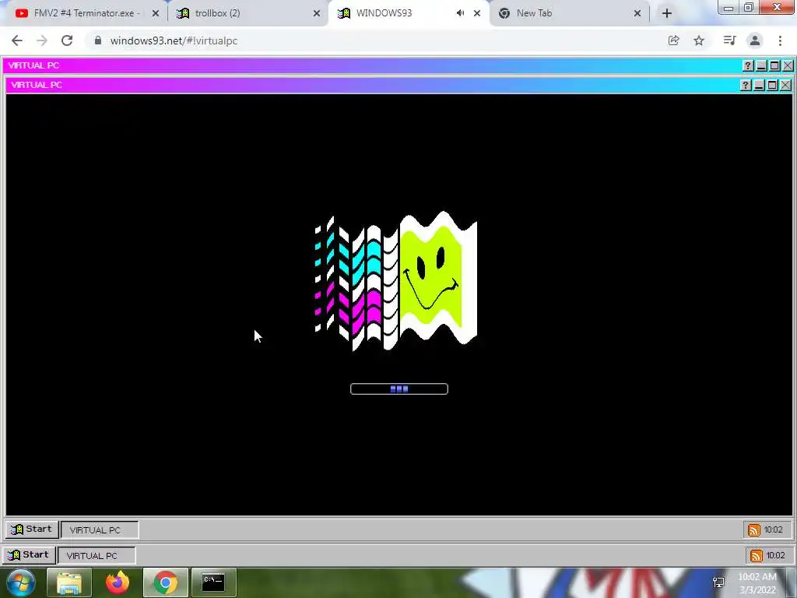
Task: Launch Firefox from the Windows taskbar
Action: [x=118, y=582]
